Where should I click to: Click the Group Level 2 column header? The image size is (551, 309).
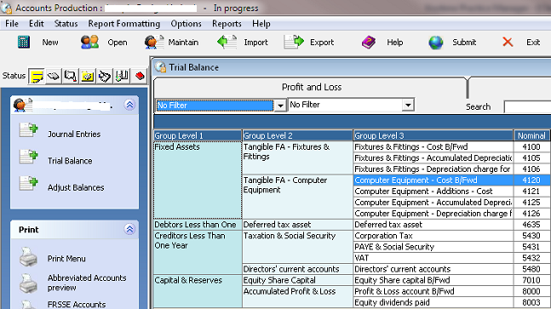click(x=297, y=135)
